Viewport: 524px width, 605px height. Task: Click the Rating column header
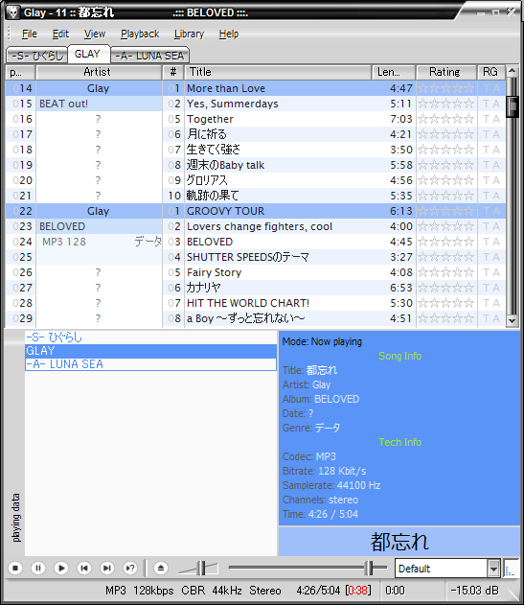pos(446,72)
